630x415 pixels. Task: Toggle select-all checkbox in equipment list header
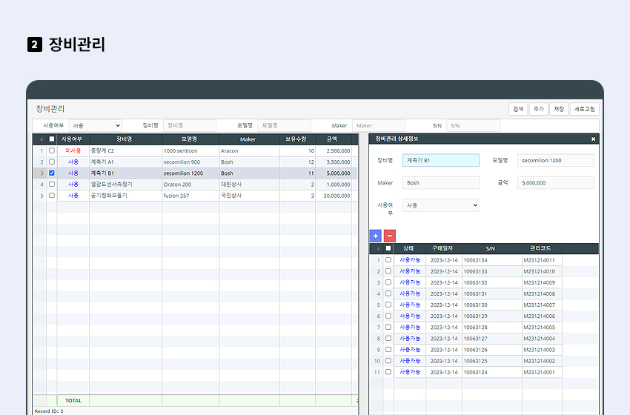pos(51,139)
